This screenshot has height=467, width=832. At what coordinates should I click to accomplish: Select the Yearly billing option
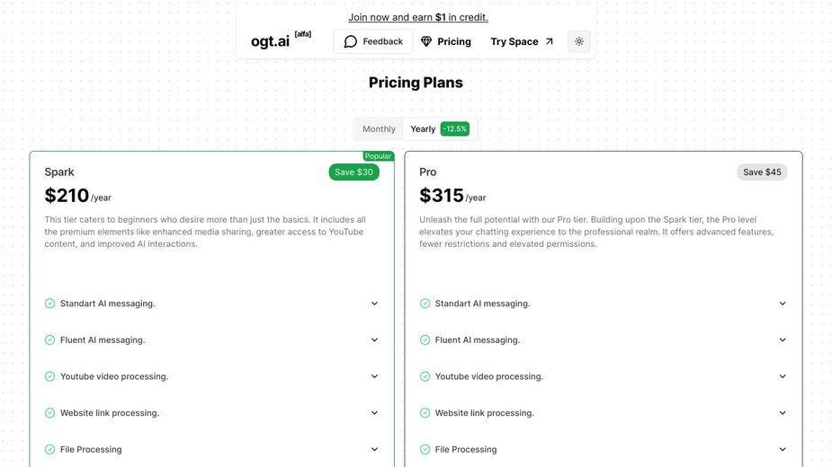click(x=423, y=128)
